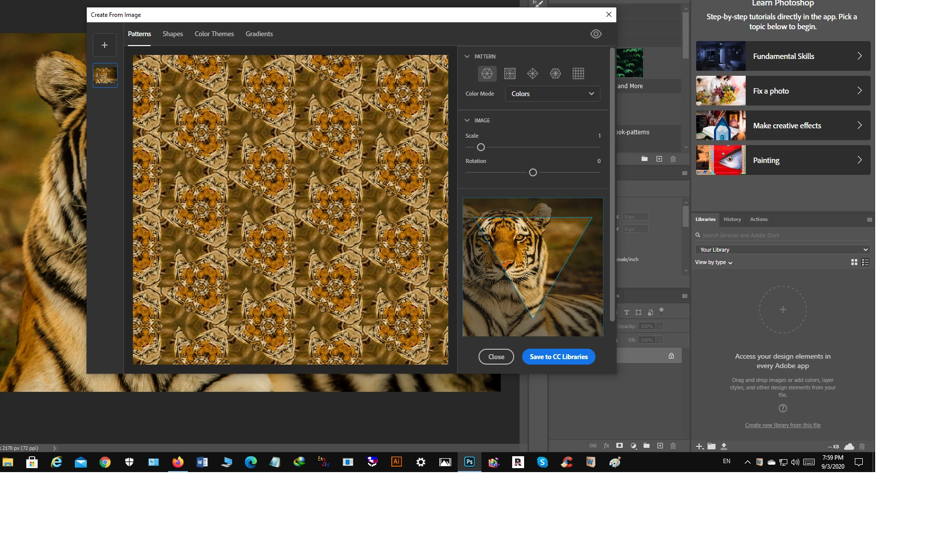Viewport: 952px width, 535px height.
Task: Click the plus add image button
Action: (105, 45)
